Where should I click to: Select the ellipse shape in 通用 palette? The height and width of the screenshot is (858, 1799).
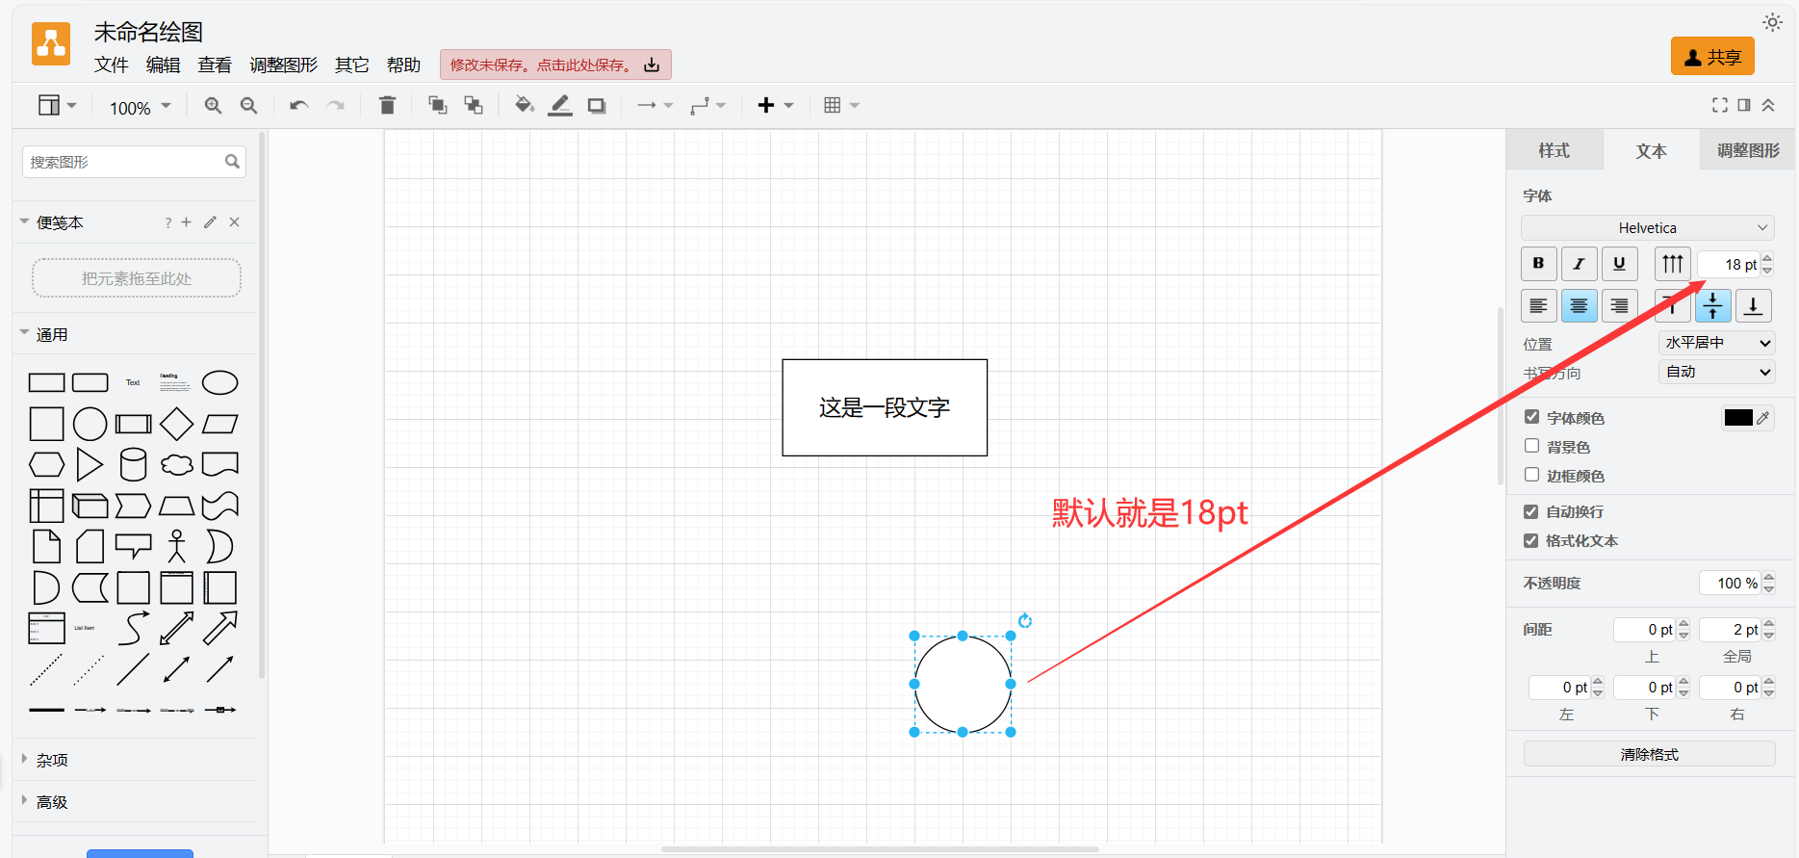(x=219, y=382)
